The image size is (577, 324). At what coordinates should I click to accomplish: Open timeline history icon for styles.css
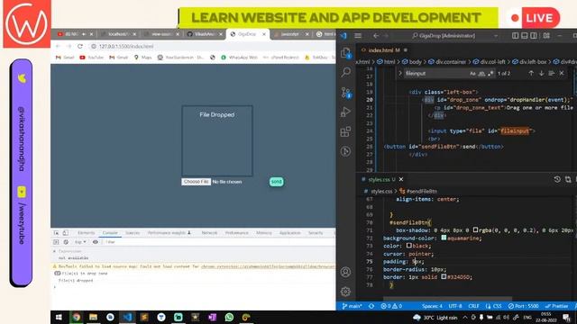[557, 179]
